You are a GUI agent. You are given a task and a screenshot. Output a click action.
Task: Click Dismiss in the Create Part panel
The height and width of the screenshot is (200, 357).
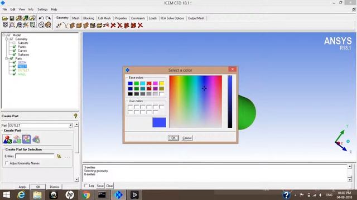click(x=55, y=187)
